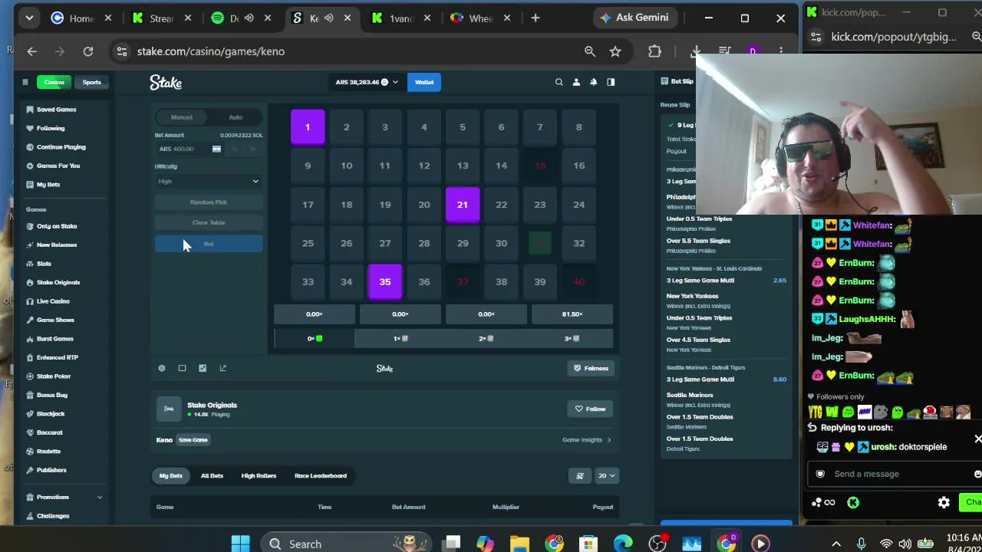This screenshot has width=982, height=552.
Task: Select the My Bets tab
Action: click(171, 476)
